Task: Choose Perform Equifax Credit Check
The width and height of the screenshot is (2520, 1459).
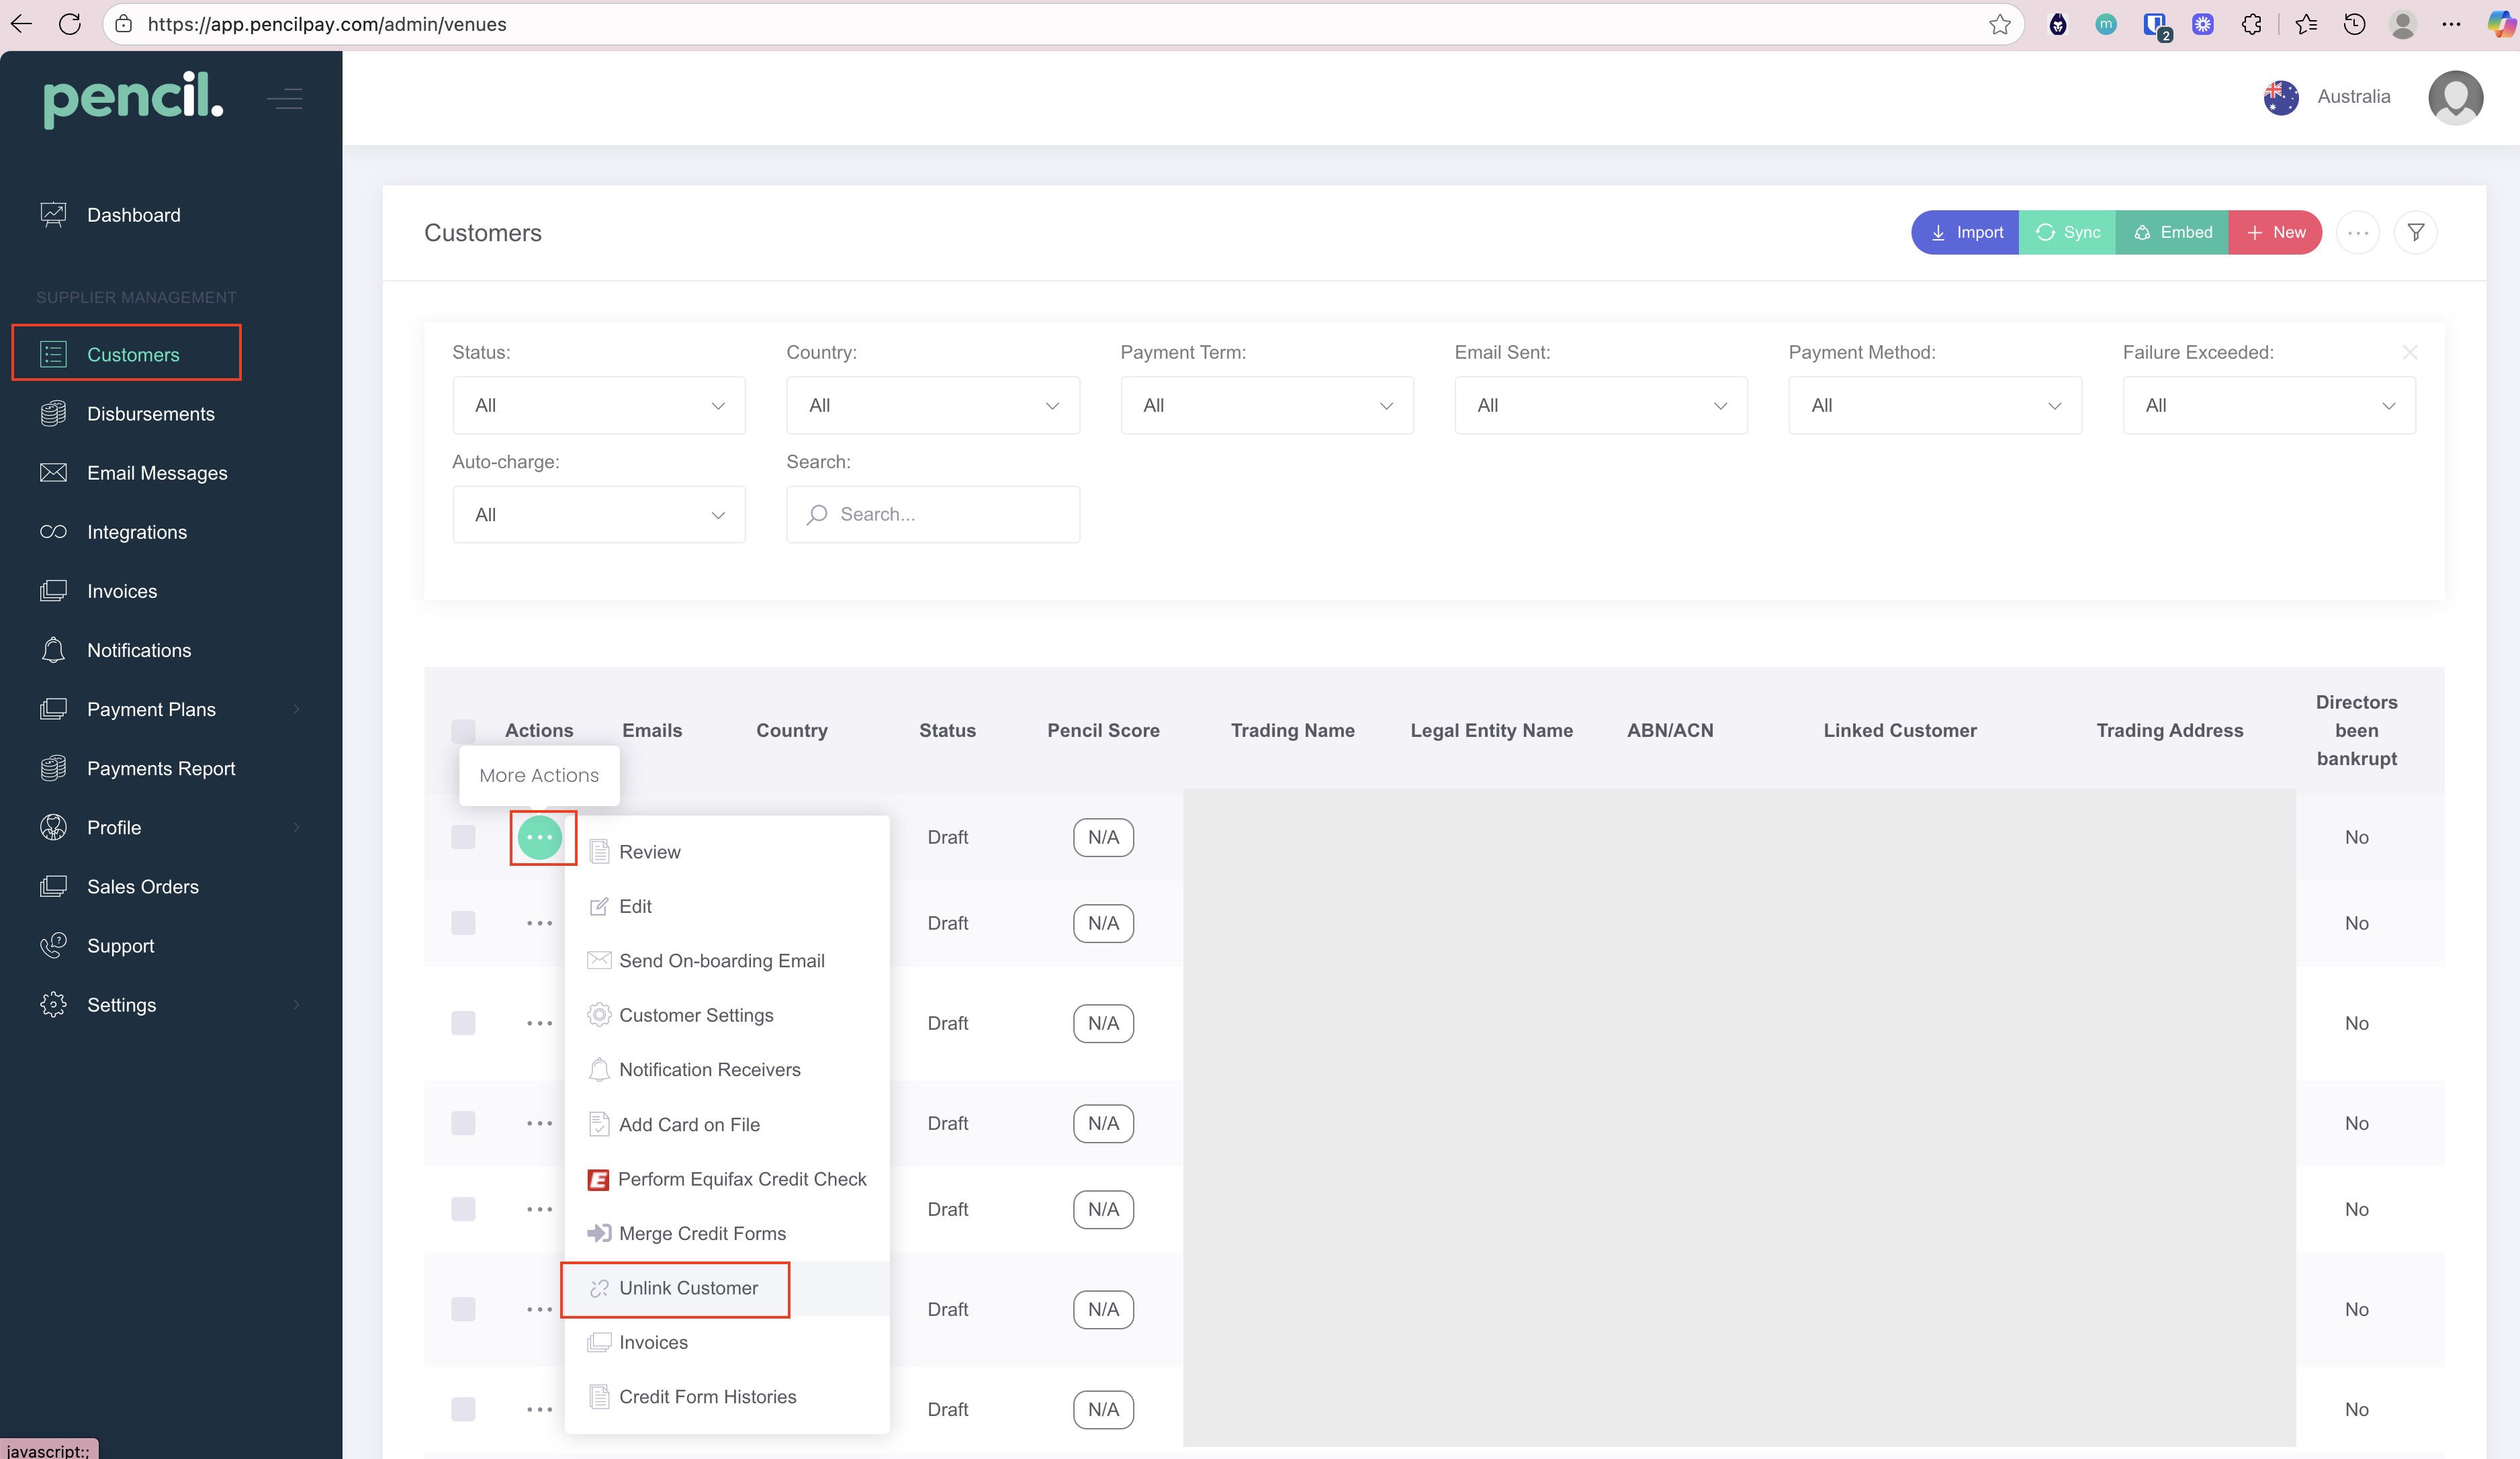Action: [727, 1179]
